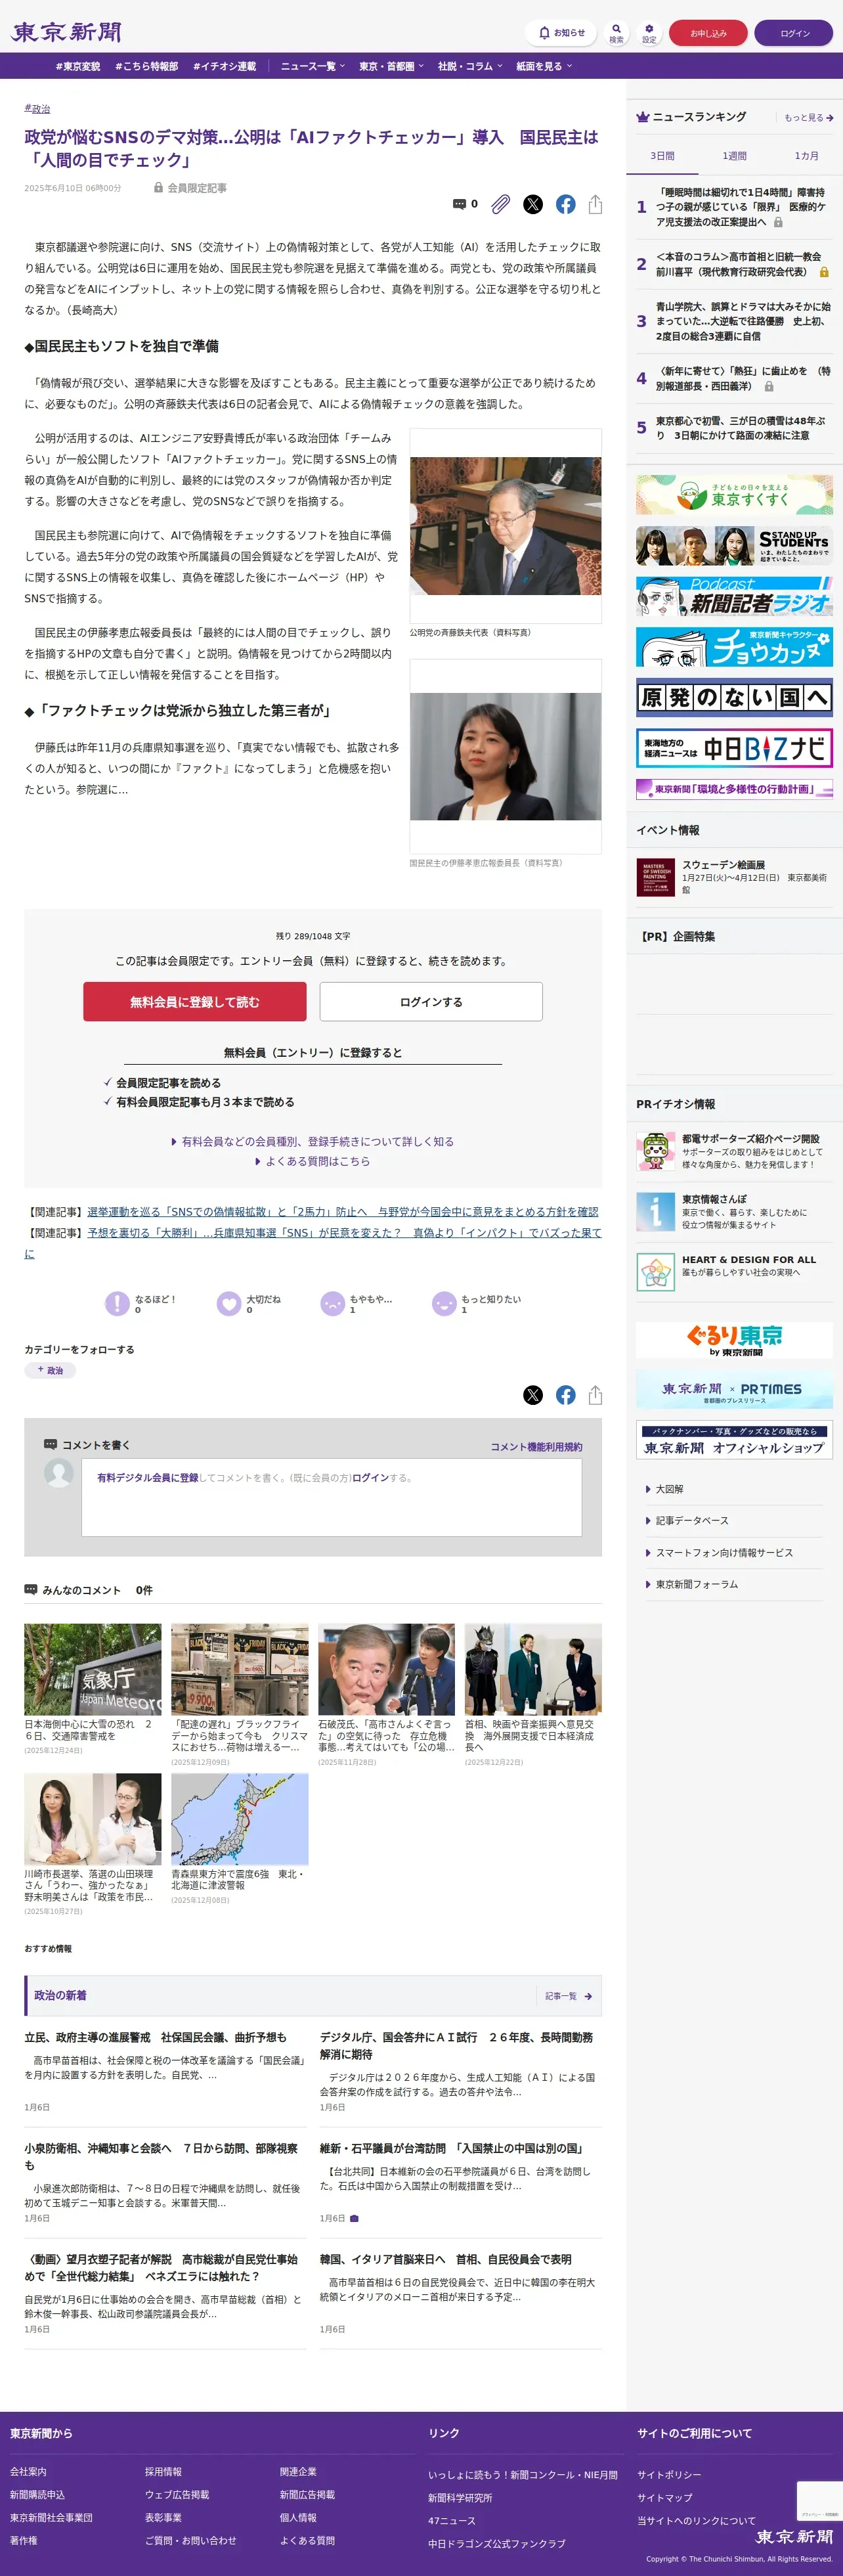This screenshot has width=843, height=2576.
Task: Click the 電電サポーターズ PR icon
Action: tap(655, 1151)
